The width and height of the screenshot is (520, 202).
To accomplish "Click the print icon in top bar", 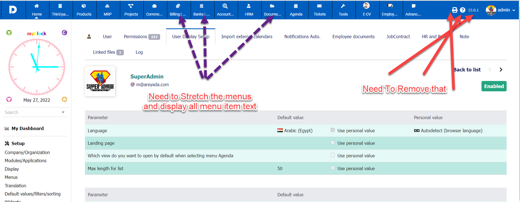I will (454, 10).
